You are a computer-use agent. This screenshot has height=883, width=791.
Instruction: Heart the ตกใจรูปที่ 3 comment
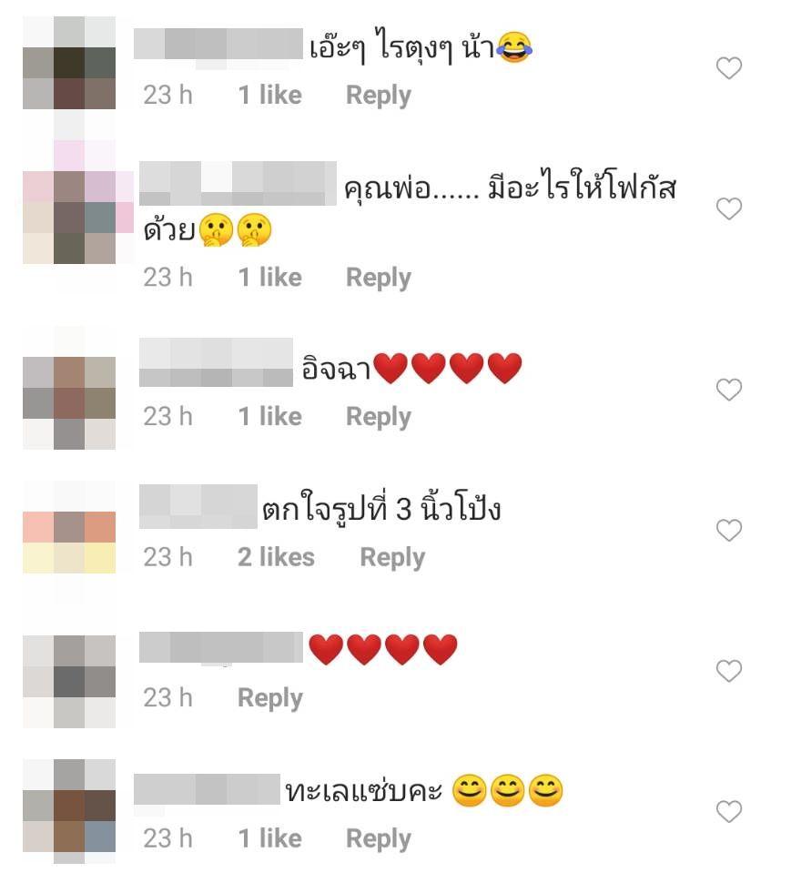pos(728,530)
